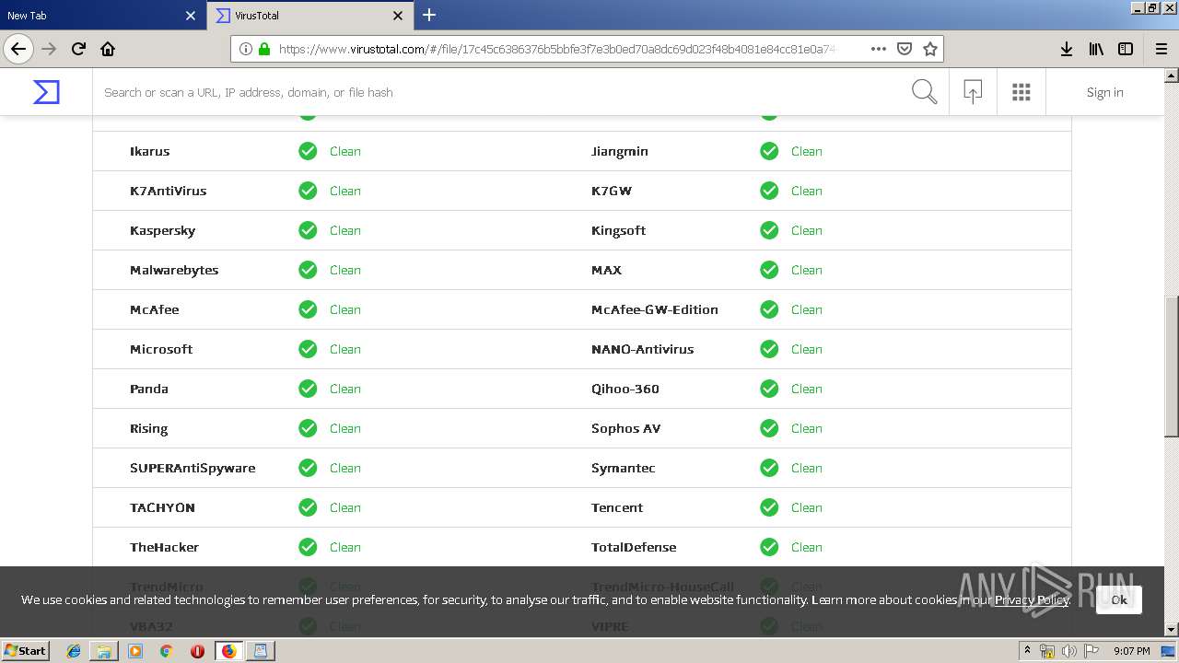The image size is (1179, 663).
Task: Open the Library icon in toolbar
Action: (x=1096, y=49)
